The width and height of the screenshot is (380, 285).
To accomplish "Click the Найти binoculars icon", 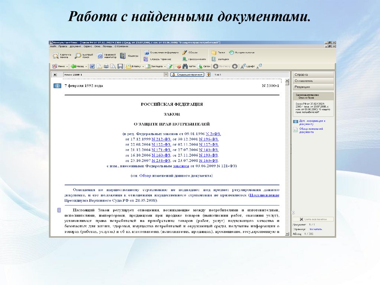I will 189,66.
